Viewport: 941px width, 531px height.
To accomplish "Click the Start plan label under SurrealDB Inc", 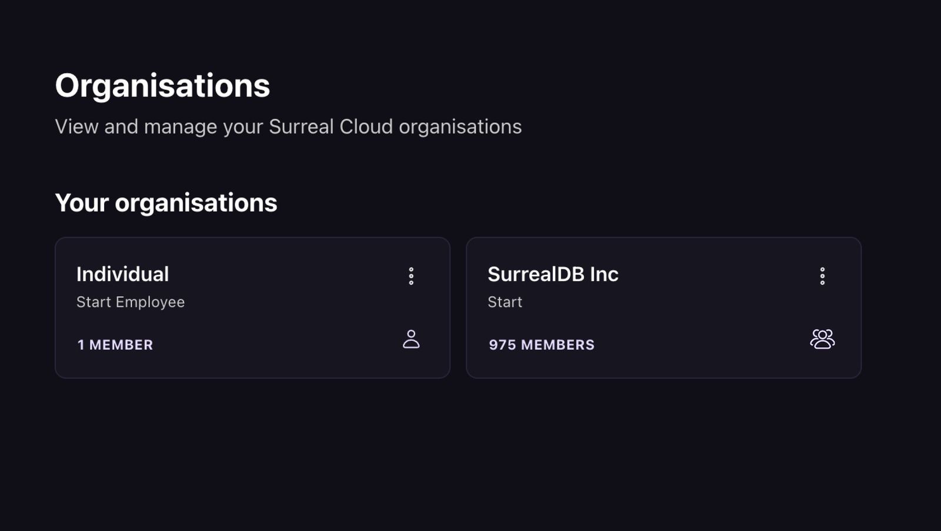I will click(505, 302).
